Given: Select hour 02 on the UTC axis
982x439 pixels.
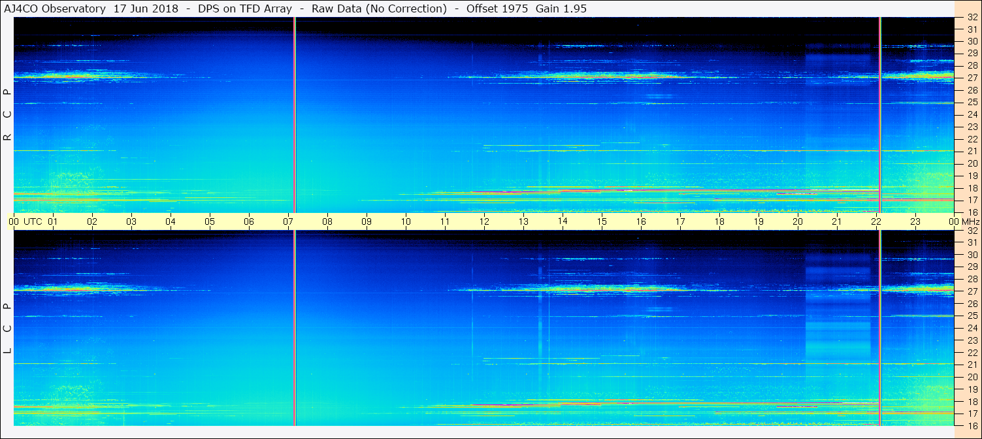Looking at the screenshot, I should coord(92,221).
